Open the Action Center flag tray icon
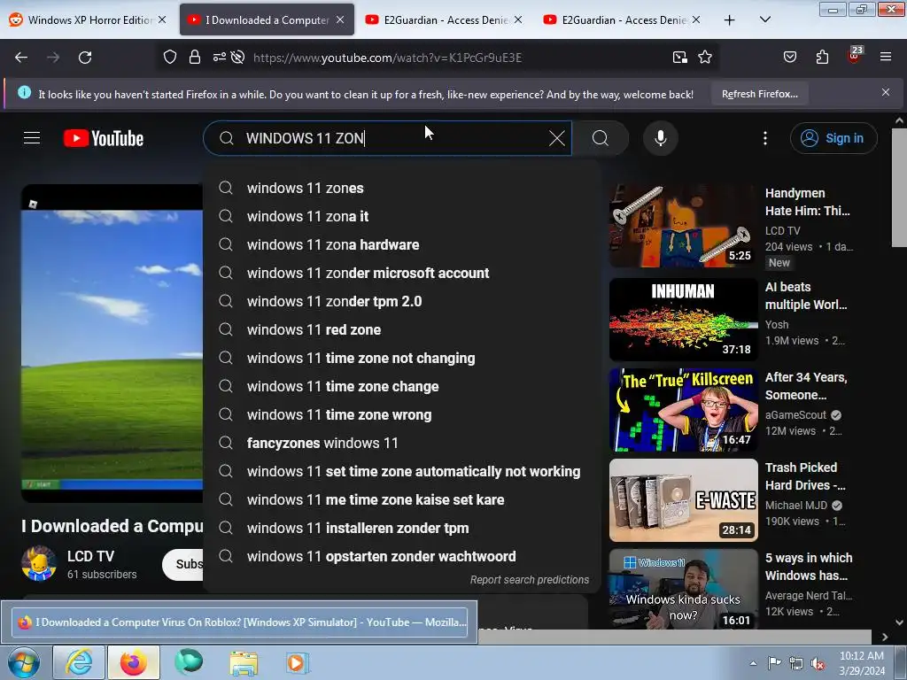This screenshot has width=907, height=680. click(774, 663)
